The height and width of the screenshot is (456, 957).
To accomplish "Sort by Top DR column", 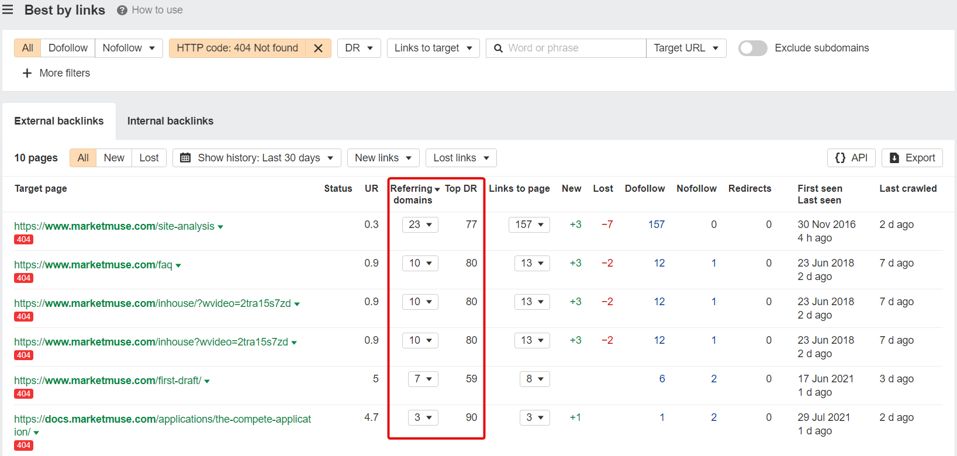I will point(461,188).
